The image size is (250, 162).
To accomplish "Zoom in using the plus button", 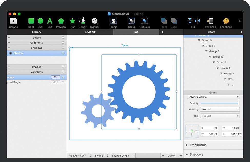I will click(181, 156).
